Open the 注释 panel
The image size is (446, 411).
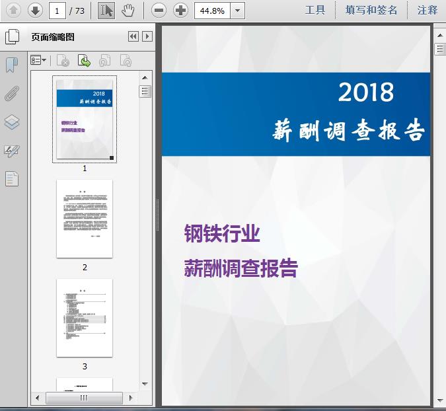(427, 10)
